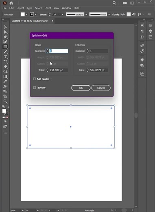Screen dimensions: 155x212
Task: Click the Style swatch in control bar
Action: (129, 14)
